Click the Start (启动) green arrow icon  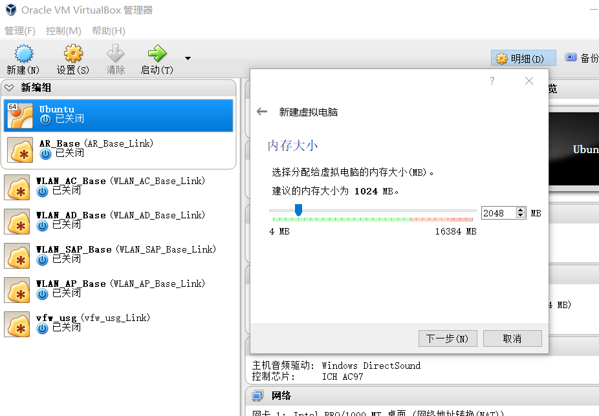157,54
